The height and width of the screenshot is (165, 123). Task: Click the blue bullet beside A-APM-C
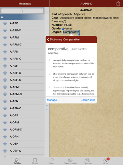[5, 45]
